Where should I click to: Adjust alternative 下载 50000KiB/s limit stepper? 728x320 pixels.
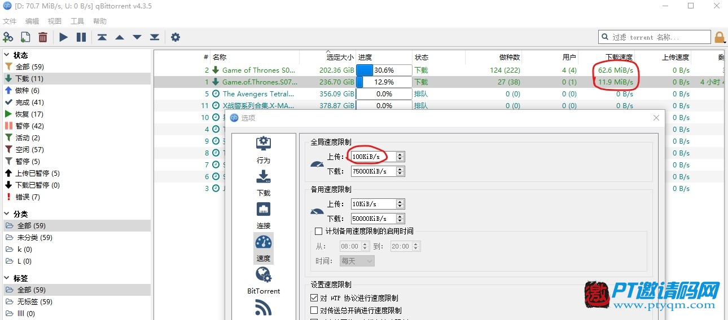(x=400, y=219)
